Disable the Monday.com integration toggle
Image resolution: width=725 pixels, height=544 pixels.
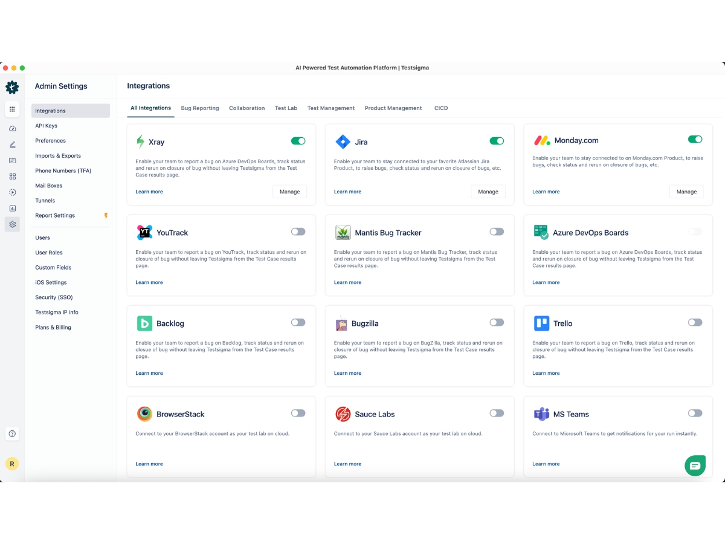point(695,139)
